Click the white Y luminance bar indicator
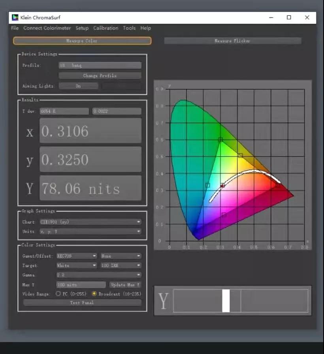This screenshot has height=354, width=324. [x=226, y=301]
